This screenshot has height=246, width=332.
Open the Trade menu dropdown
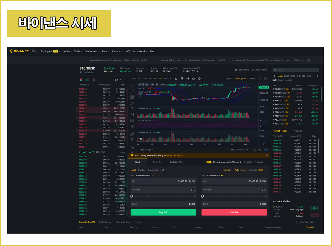(x=78, y=51)
